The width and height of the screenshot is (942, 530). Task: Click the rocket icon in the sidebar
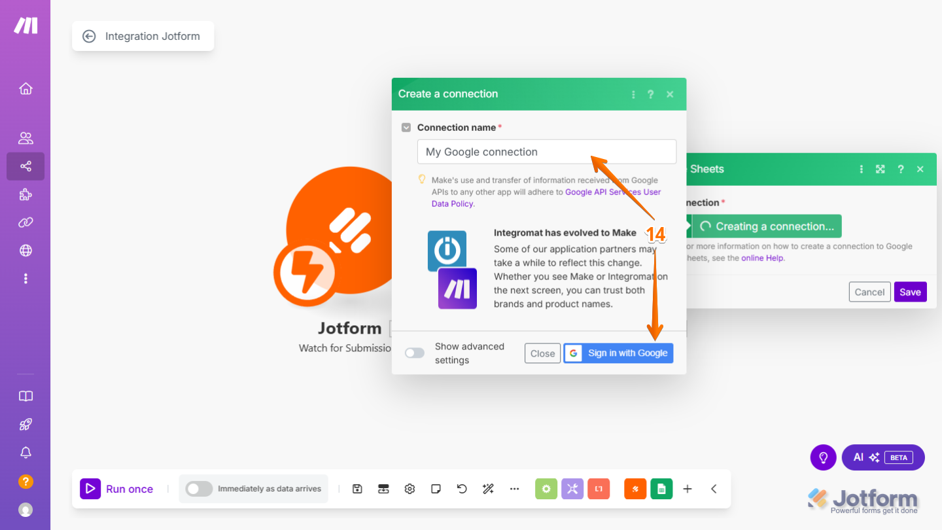pos(26,424)
